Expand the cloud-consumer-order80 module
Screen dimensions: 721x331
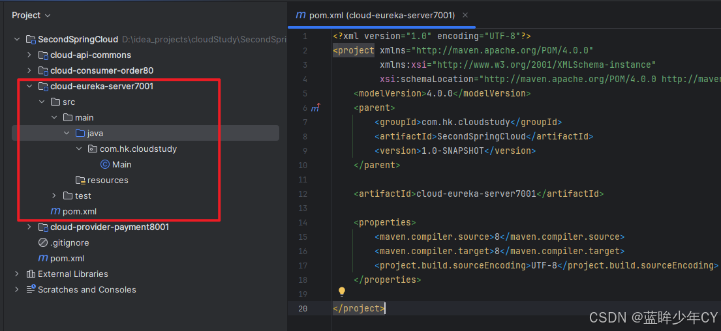click(29, 70)
